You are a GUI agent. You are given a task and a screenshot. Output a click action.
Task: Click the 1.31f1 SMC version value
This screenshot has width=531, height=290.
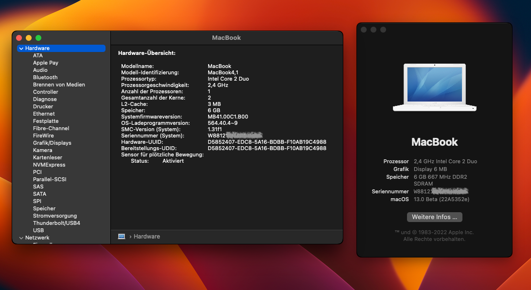pos(215,129)
